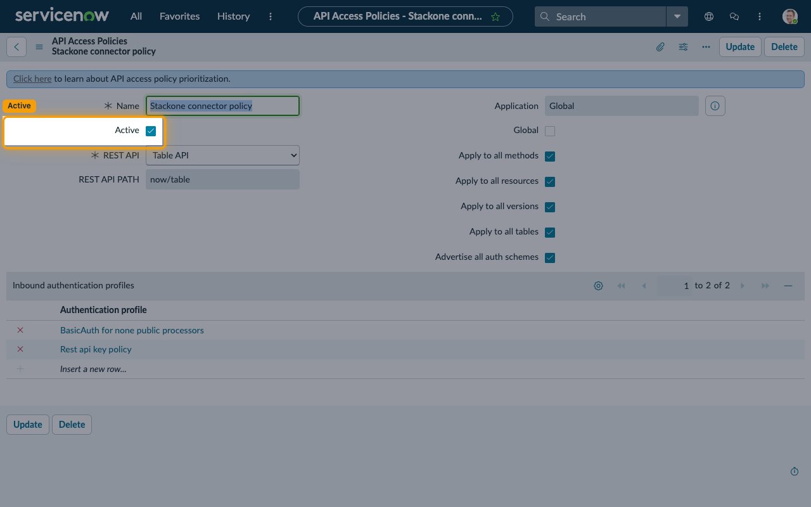Click the page title pill in header
811x507 pixels.
[x=405, y=16]
